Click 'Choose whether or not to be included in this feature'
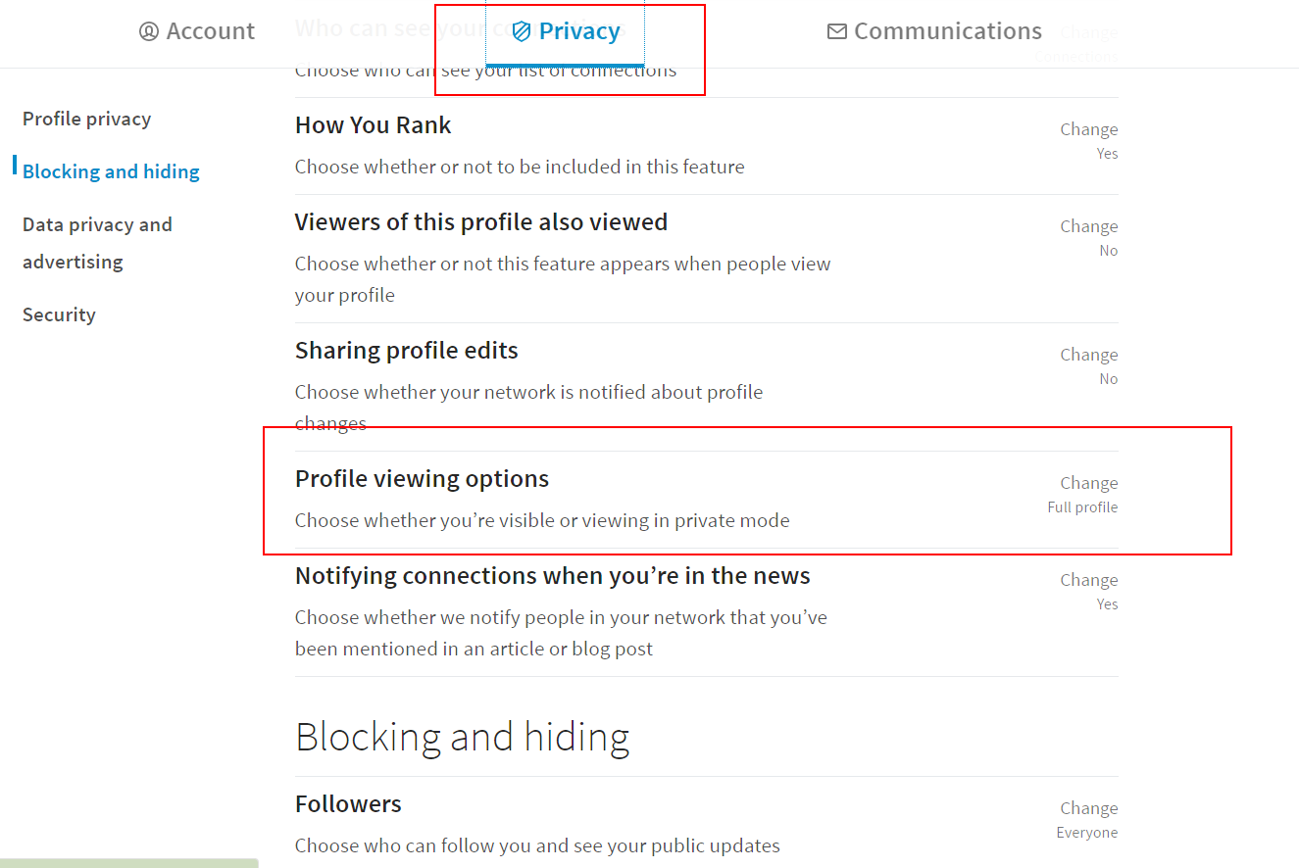 point(520,167)
